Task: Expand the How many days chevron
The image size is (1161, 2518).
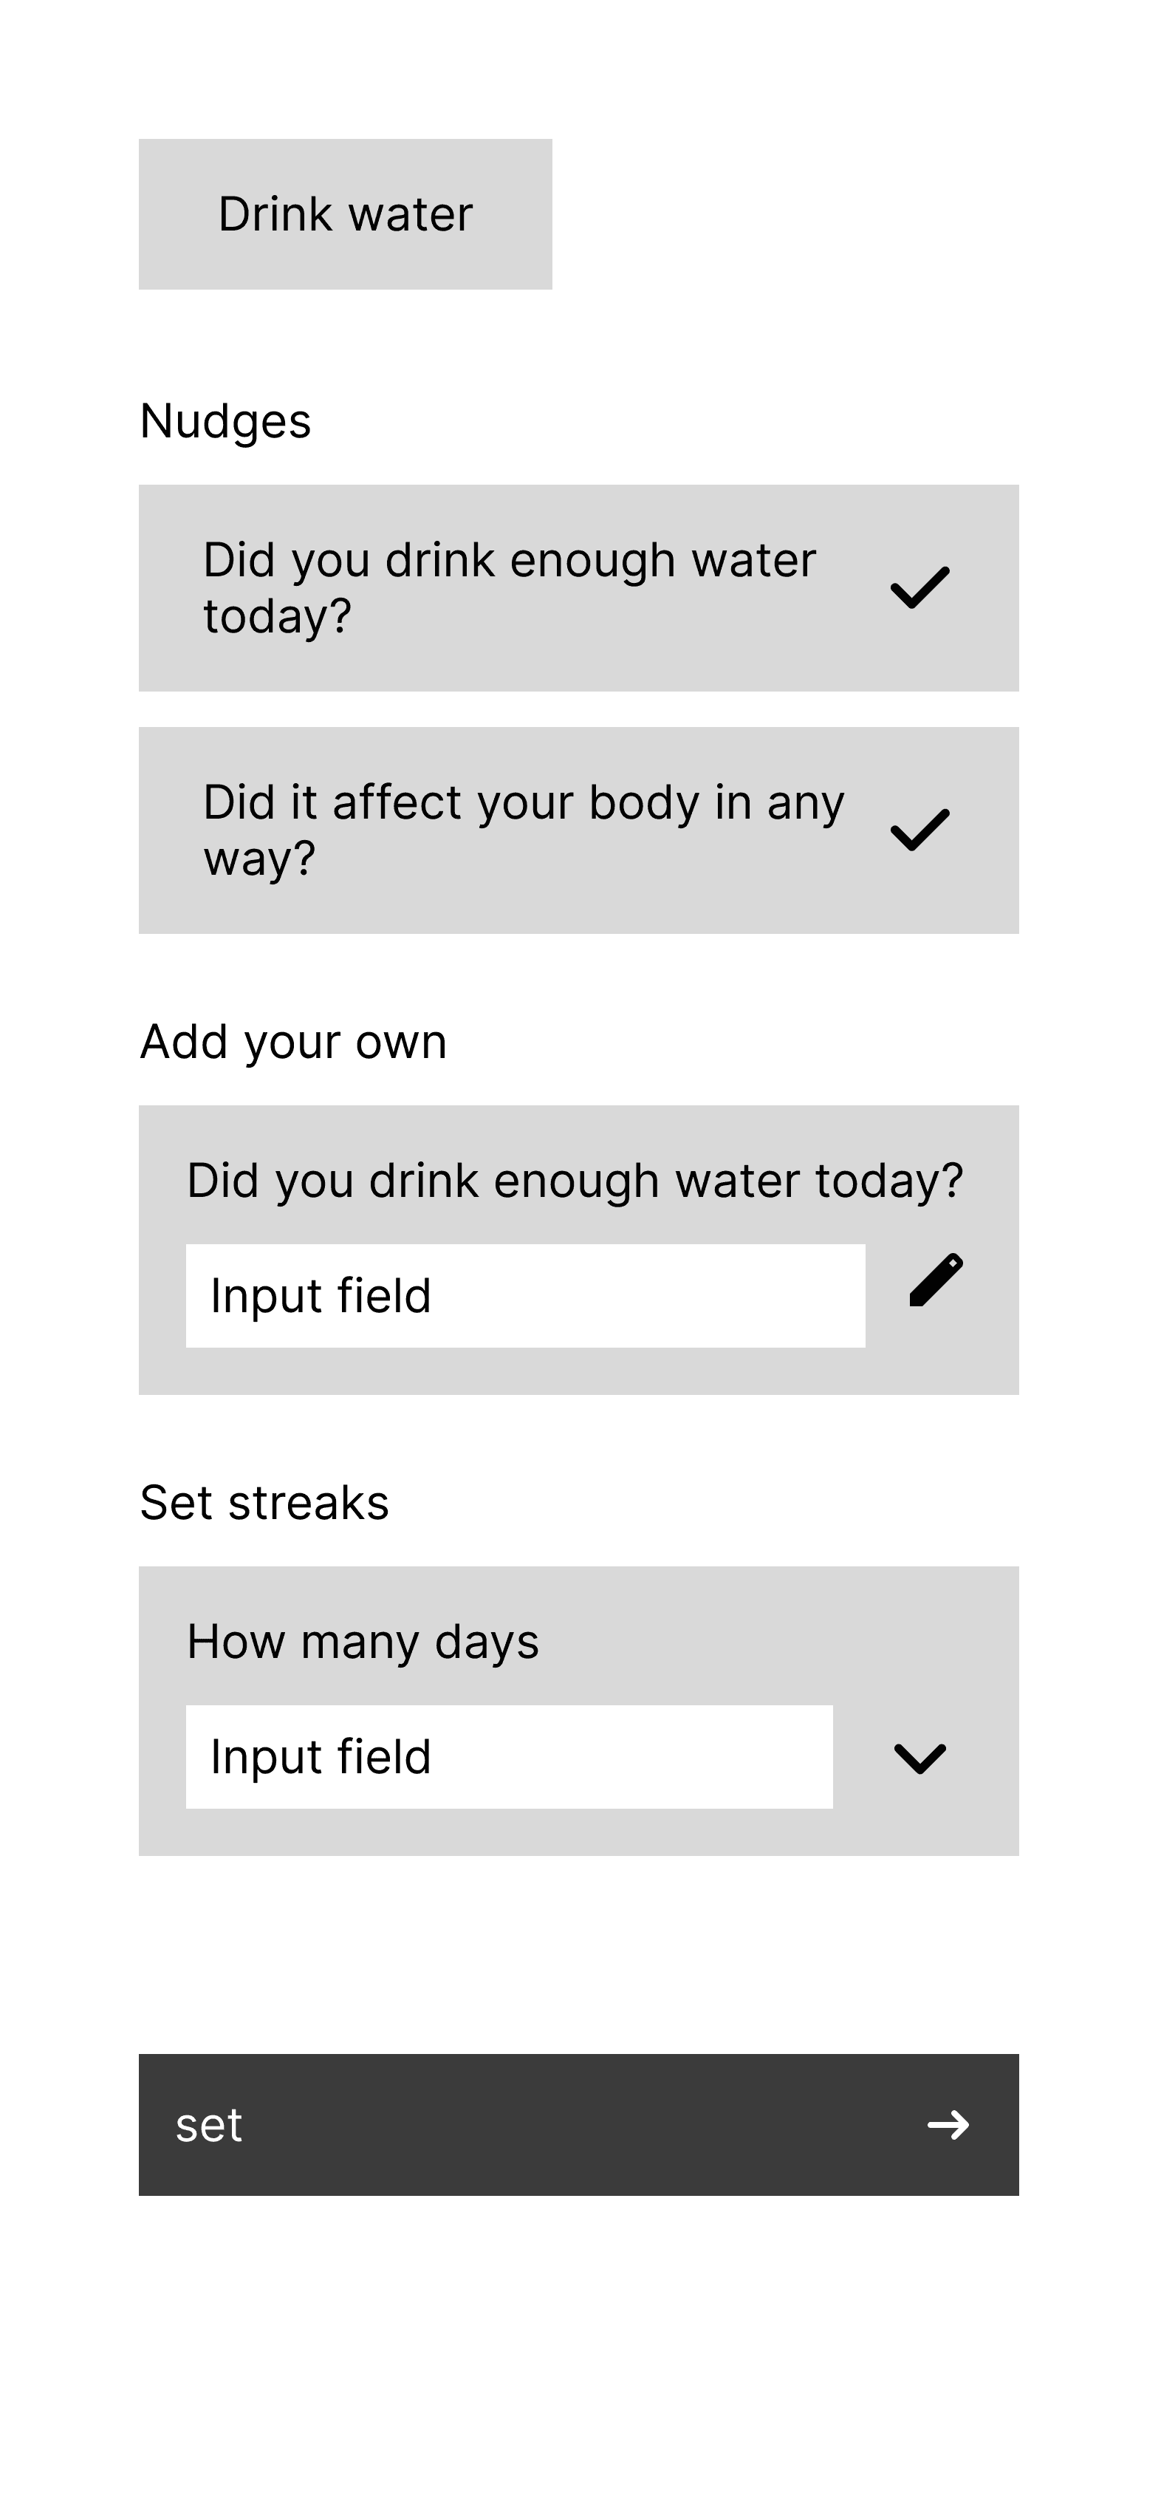Action: [919, 1758]
